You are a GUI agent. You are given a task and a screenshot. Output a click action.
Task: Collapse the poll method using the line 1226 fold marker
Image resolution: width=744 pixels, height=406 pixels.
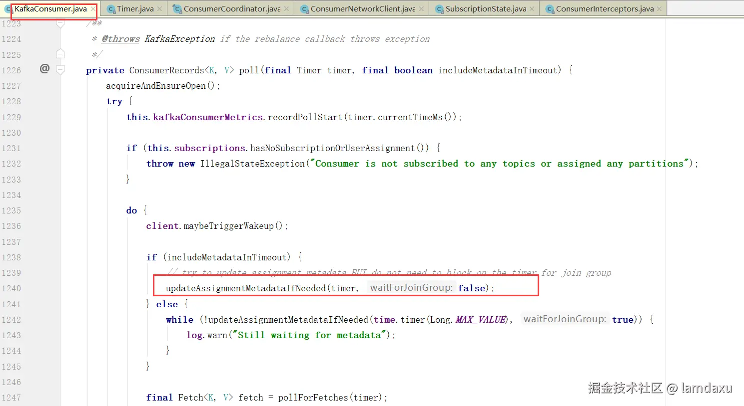[x=60, y=70]
